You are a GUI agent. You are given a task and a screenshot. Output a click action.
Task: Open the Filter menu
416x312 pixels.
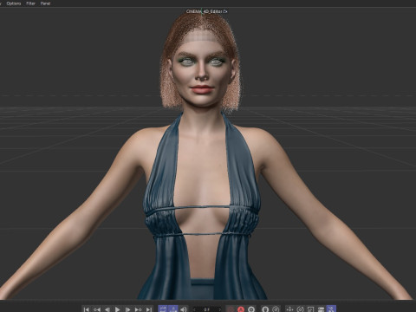(30, 3)
